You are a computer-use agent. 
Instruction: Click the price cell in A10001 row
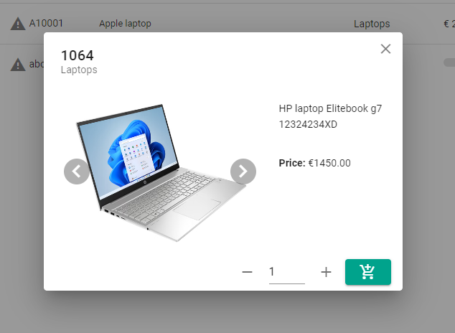point(449,24)
